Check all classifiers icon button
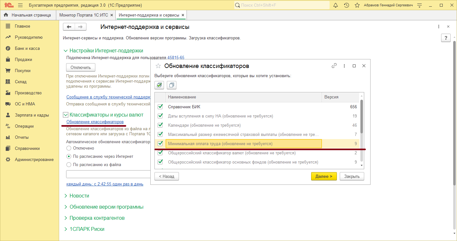Screen dimensions: 457x241 (x=159, y=85)
